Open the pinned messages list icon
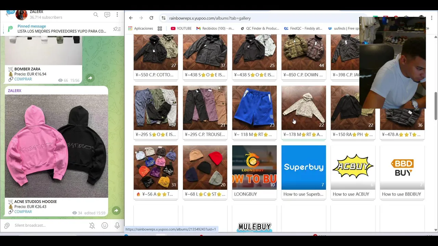Screen dimensions: 438x246 pyautogui.click(x=117, y=29)
